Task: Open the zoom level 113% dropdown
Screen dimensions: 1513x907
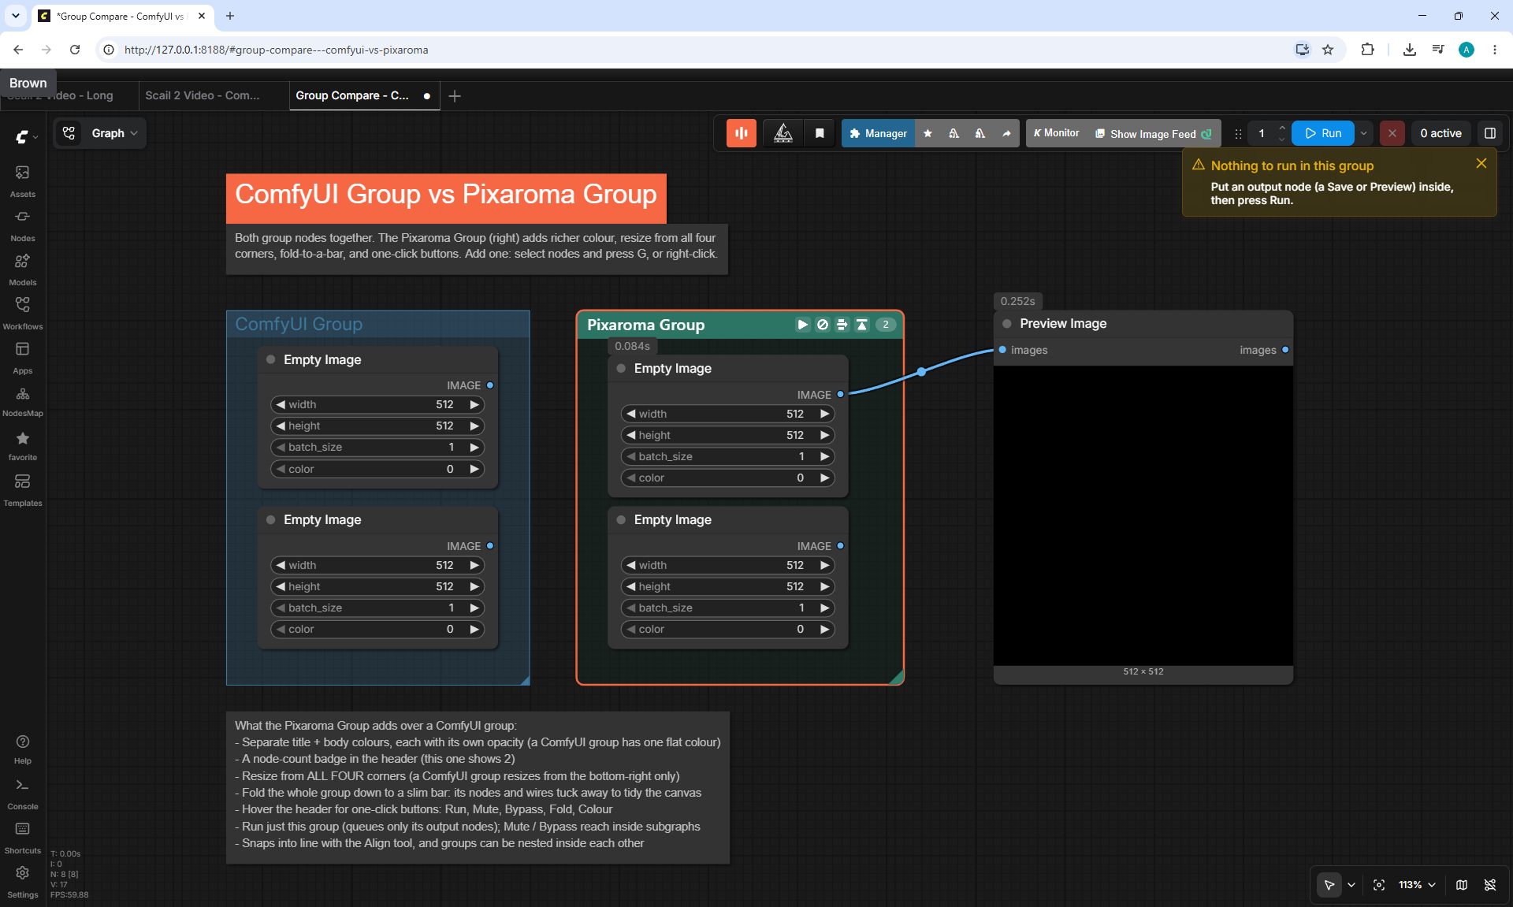Action: pos(1417,885)
